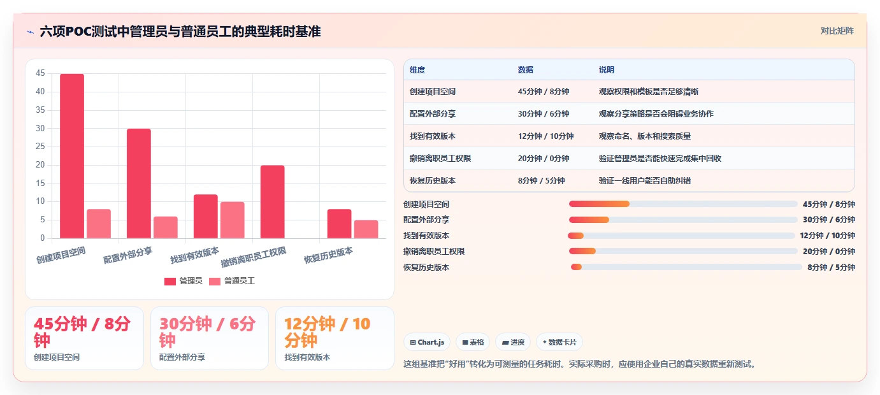Select the 普通员工 bar for 找到有效版本
This screenshot has height=395, width=880.
[x=233, y=220]
